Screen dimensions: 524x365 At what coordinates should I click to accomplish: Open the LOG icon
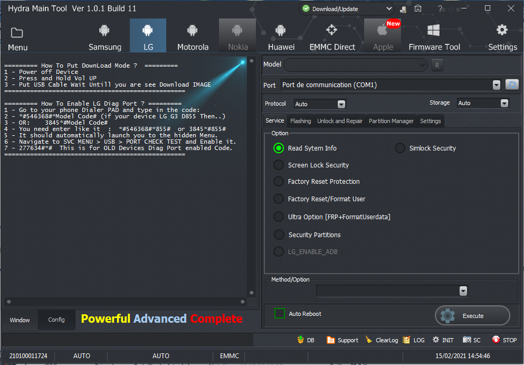pos(406,340)
